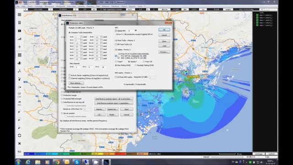Click OK in the Protection ratio dialog

pos(164,30)
